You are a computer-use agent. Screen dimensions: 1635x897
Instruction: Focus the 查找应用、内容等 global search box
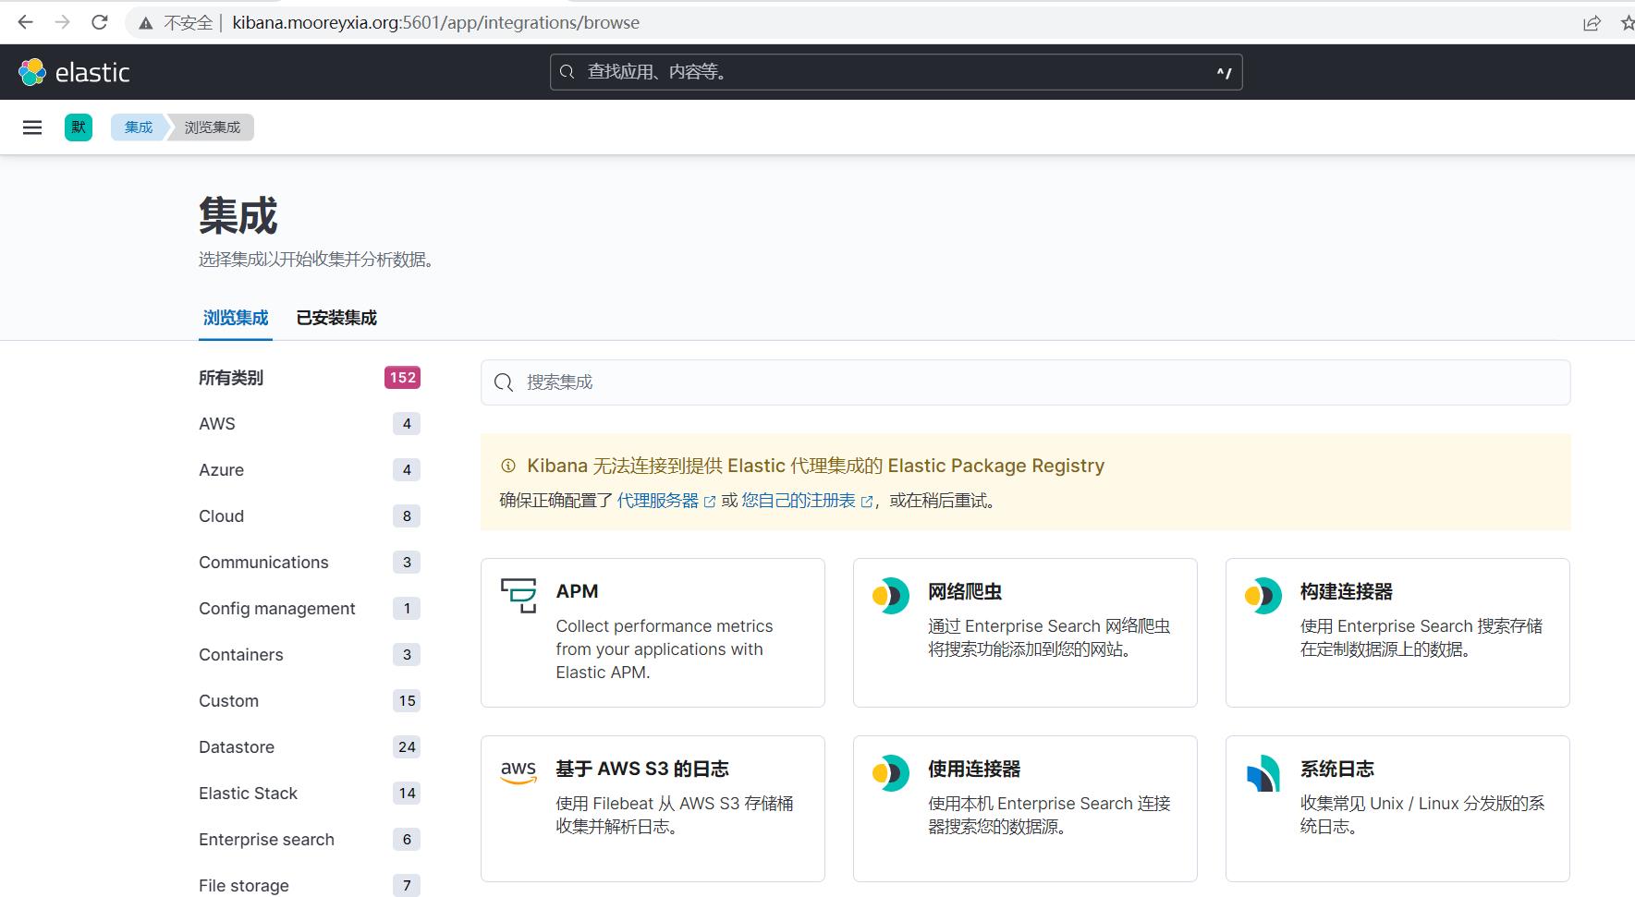tap(896, 72)
